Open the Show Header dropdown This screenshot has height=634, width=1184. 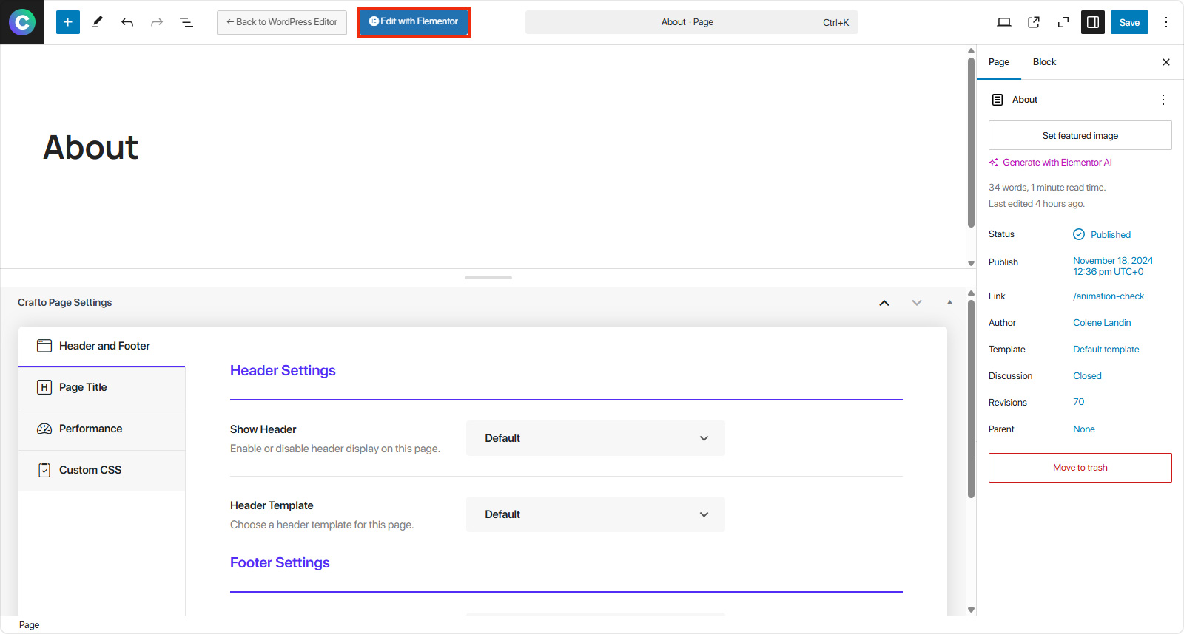coord(596,438)
